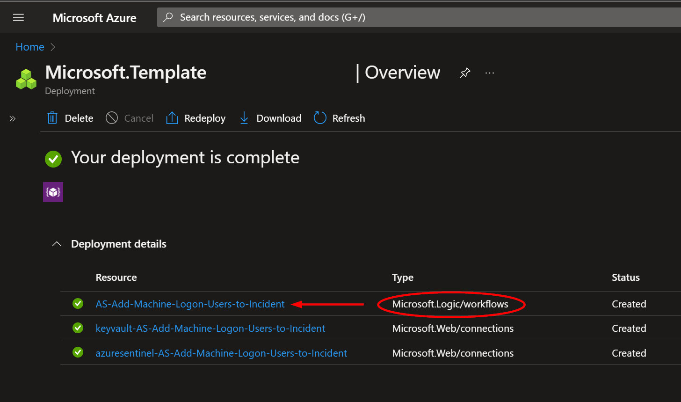
Task: Click the green deployment complete checkmark
Action: coord(53,159)
